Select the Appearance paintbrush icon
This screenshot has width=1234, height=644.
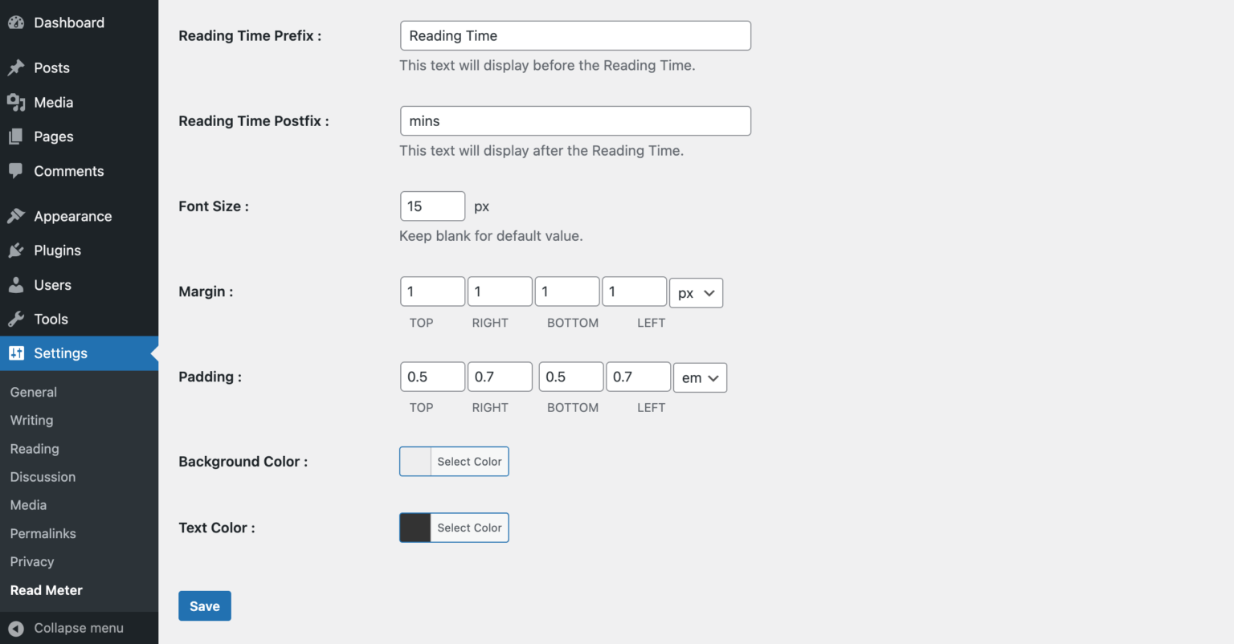click(x=16, y=215)
